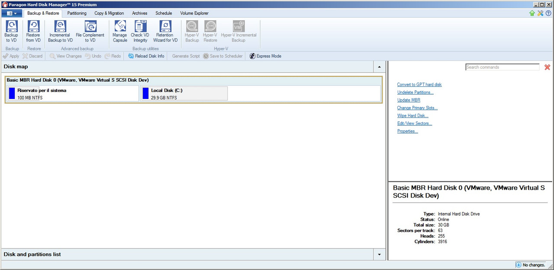Click View Changes in toolbar
Viewport: 554px width, 270px height.
(65, 56)
